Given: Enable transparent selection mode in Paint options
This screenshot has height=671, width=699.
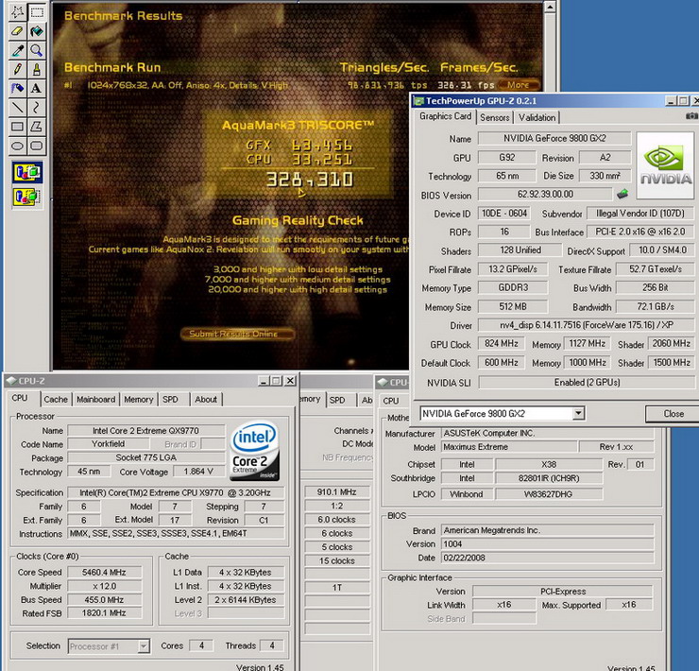Looking at the screenshot, I should tap(27, 197).
